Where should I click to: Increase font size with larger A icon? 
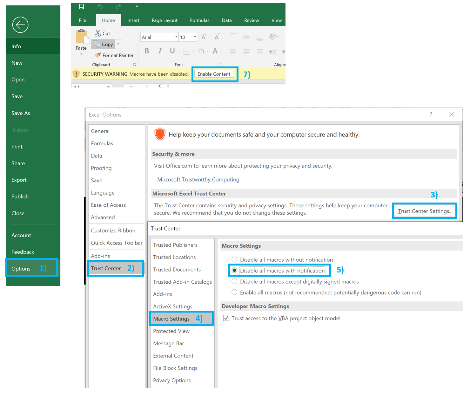tap(204, 37)
